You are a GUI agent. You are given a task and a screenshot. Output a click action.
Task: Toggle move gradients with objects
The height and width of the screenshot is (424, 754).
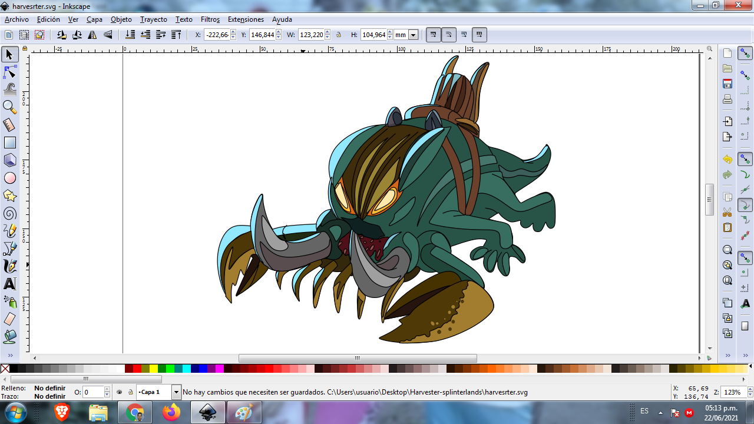point(464,35)
